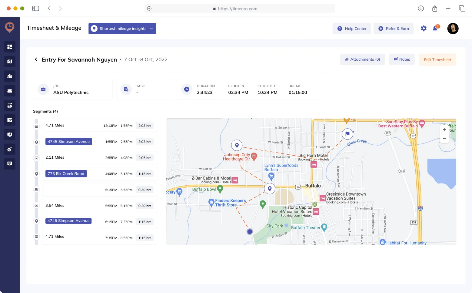
Task: Open settings via the gear icon
Action: (x=423, y=28)
